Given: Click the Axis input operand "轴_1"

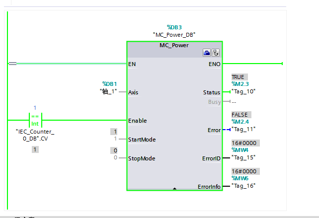Looking at the screenshot, I should [x=108, y=92].
